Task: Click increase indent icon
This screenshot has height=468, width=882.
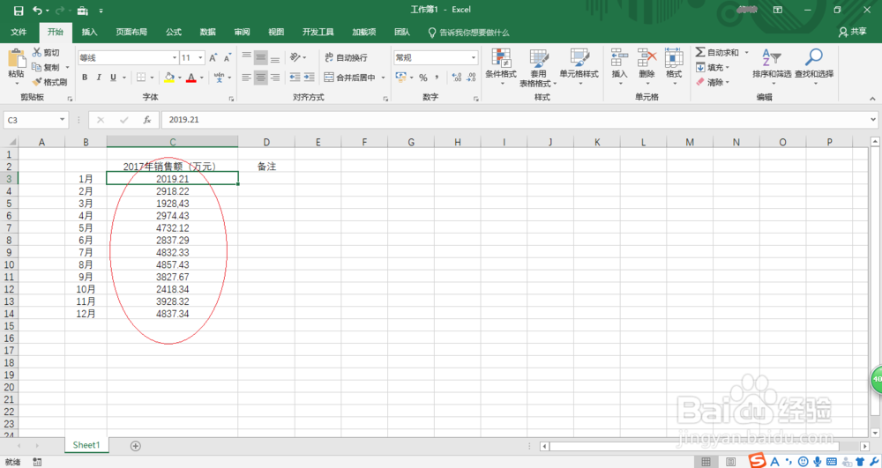Action: click(x=310, y=78)
